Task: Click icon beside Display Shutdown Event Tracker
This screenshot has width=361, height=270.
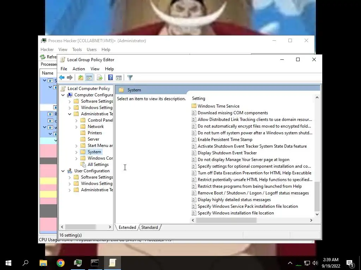Action: (194, 153)
